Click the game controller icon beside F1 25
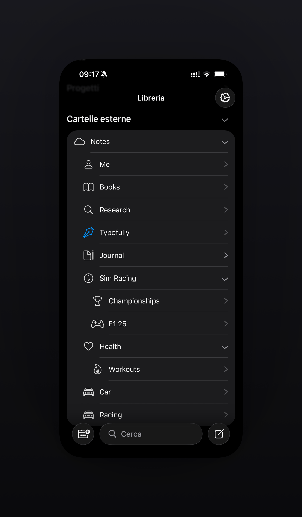302x517 pixels. click(x=97, y=324)
